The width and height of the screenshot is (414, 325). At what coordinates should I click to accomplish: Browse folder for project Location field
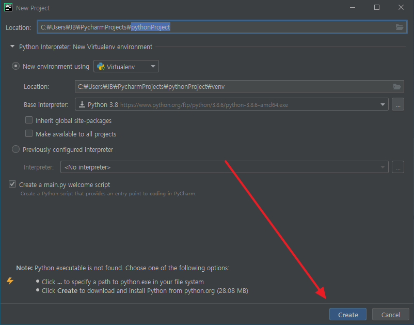[399, 27]
